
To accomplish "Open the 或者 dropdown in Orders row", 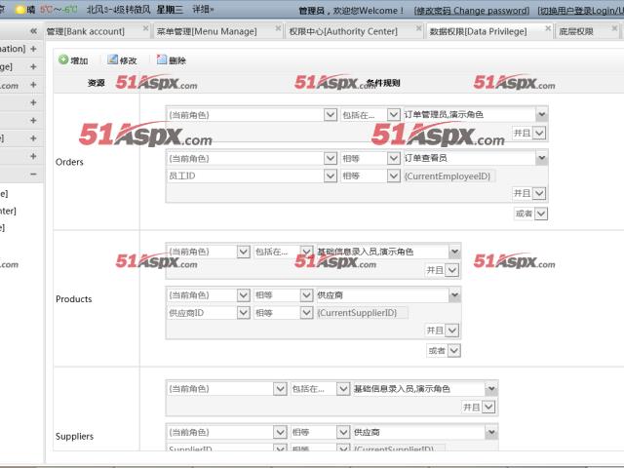I will (x=540, y=214).
